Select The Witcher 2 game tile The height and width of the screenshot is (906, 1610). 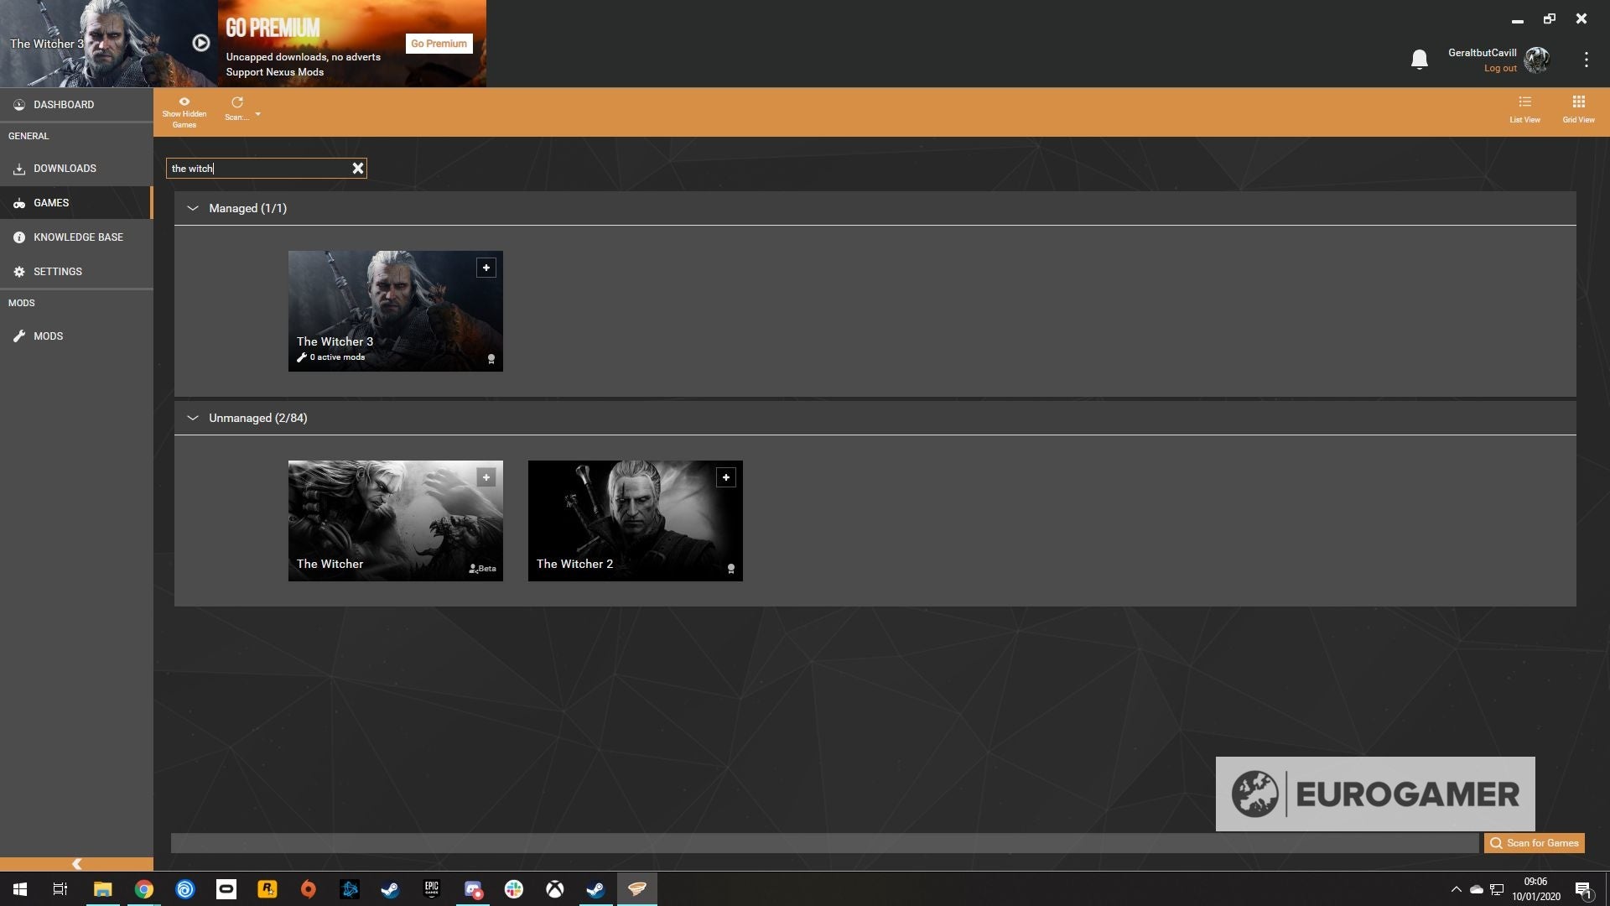coord(635,520)
